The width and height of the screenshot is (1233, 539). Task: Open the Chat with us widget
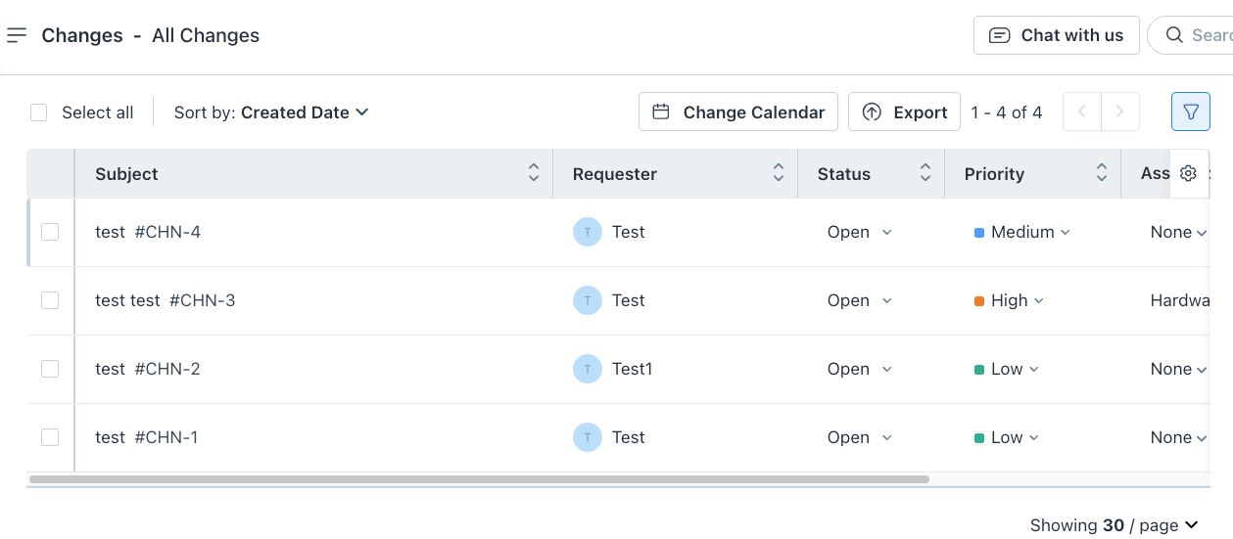pos(1056,35)
